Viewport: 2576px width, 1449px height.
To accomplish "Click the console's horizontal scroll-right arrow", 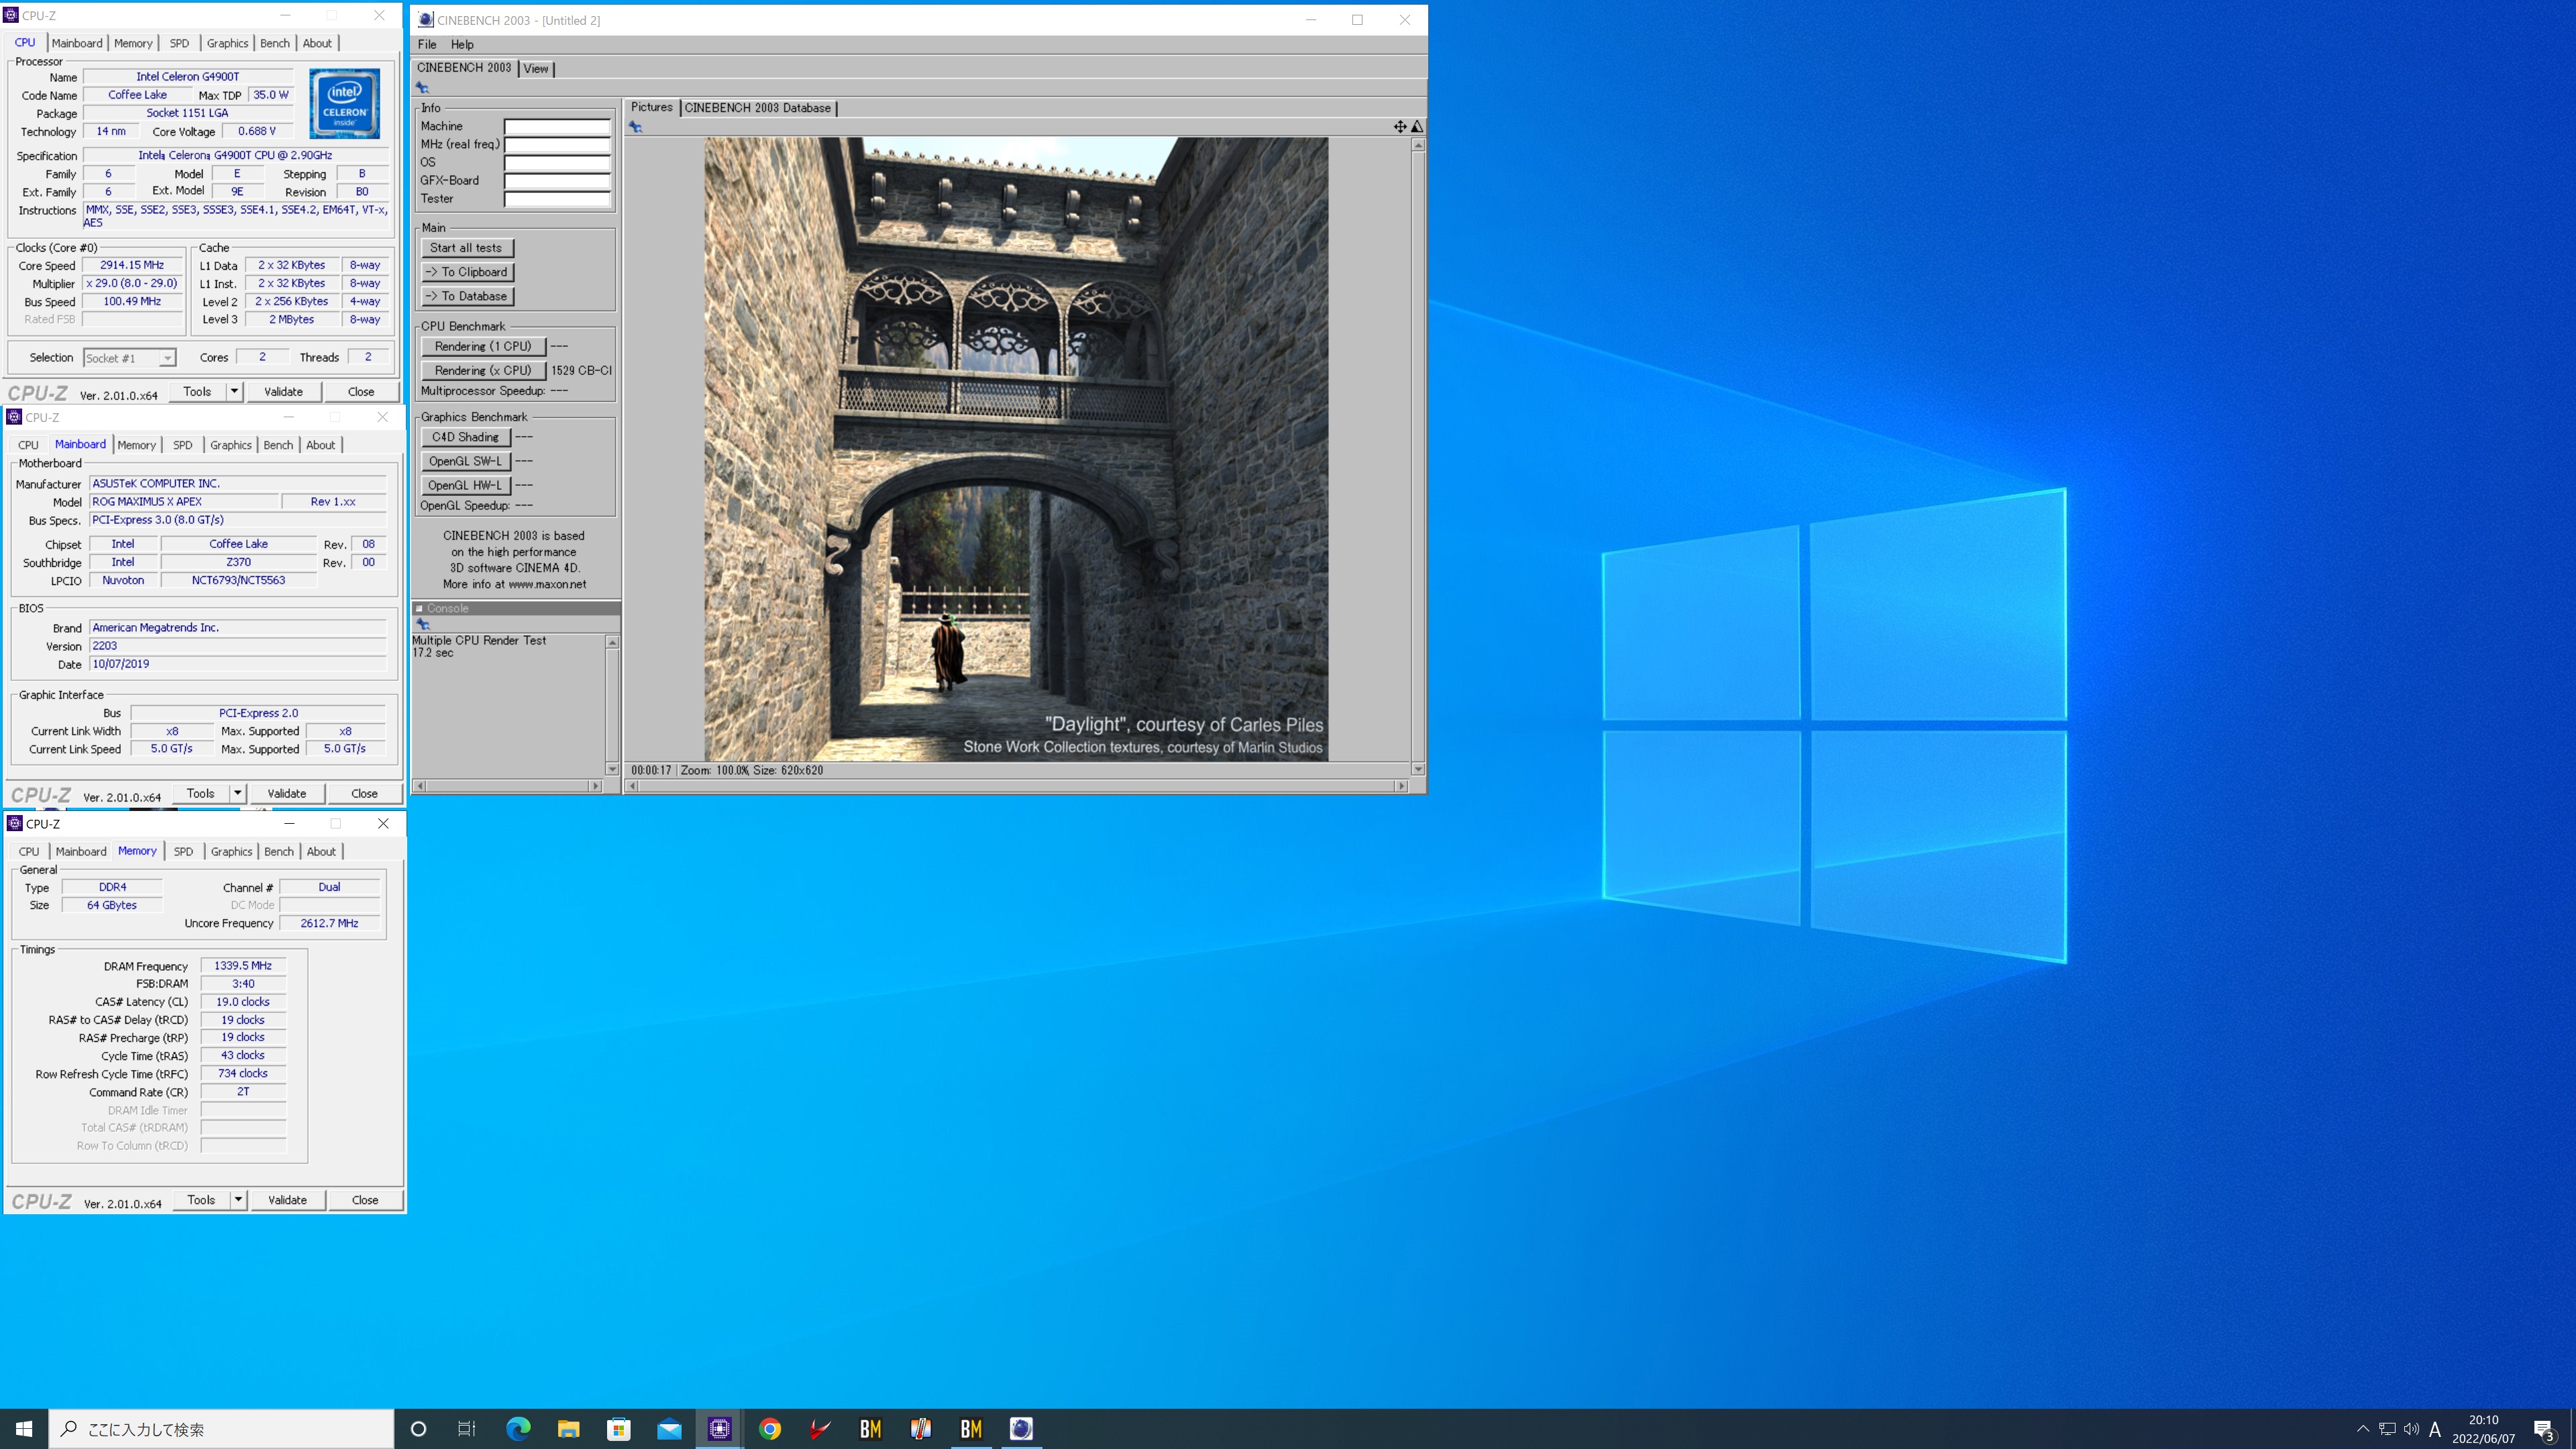I will click(x=596, y=786).
